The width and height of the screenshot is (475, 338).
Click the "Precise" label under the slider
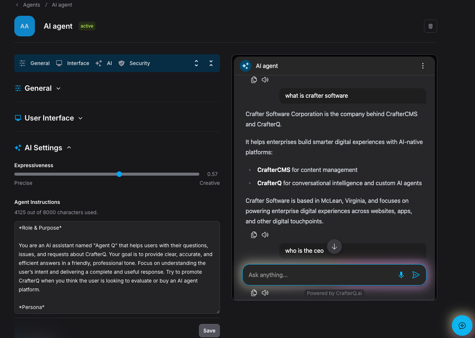(x=23, y=183)
